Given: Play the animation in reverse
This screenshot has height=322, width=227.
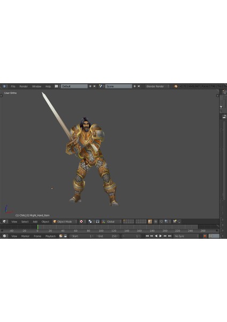Looking at the screenshot, I should [x=156, y=236].
